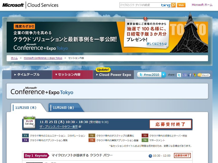The height and width of the screenshot is (163, 218).
Task: Share page via Twitter icon
Action: pos(179,75)
